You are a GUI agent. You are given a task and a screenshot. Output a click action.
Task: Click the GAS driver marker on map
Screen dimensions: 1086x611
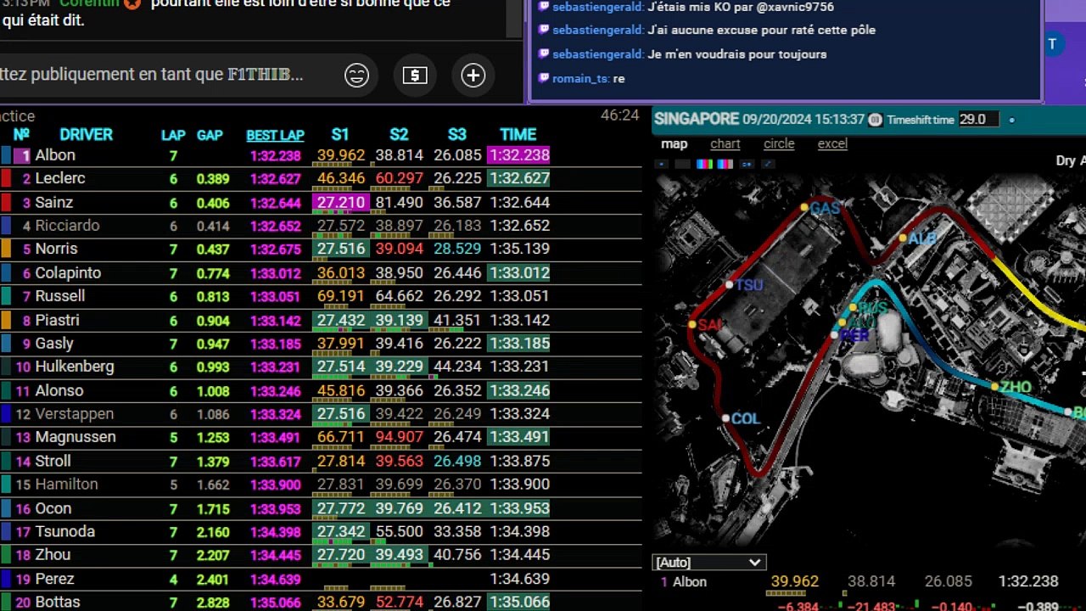tap(803, 207)
